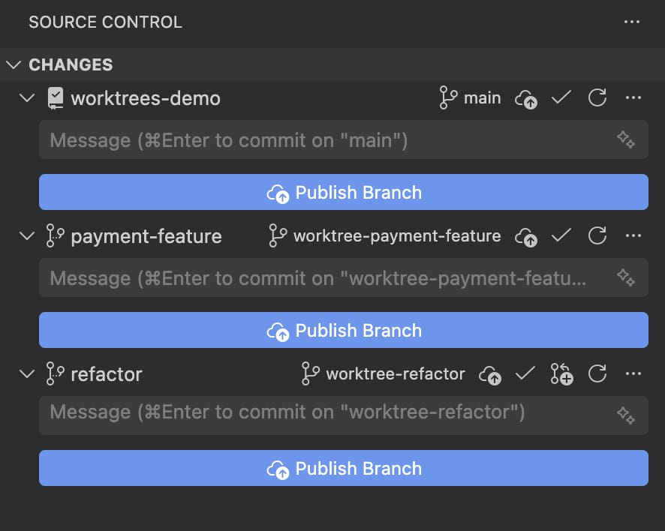Collapse the worktrees-demo repository
Viewport: 665px width, 531px height.
(x=27, y=98)
